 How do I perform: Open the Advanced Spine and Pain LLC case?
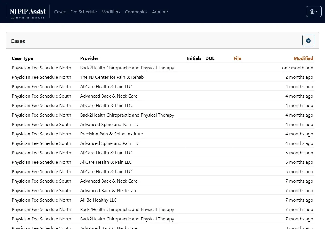coord(110,124)
